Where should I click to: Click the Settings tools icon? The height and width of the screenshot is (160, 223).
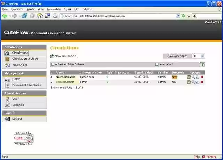point(7,105)
